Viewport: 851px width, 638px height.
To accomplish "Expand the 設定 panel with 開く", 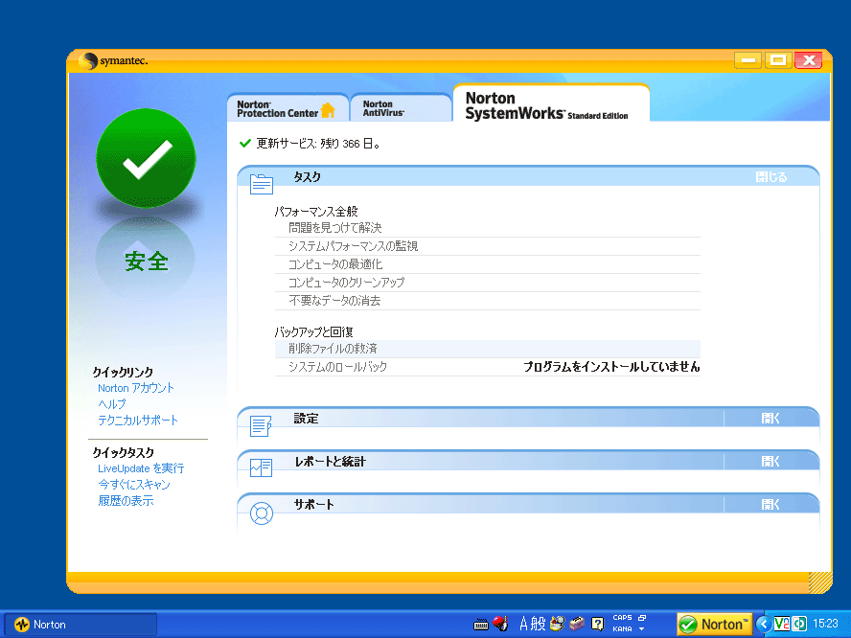I will tap(770, 419).
